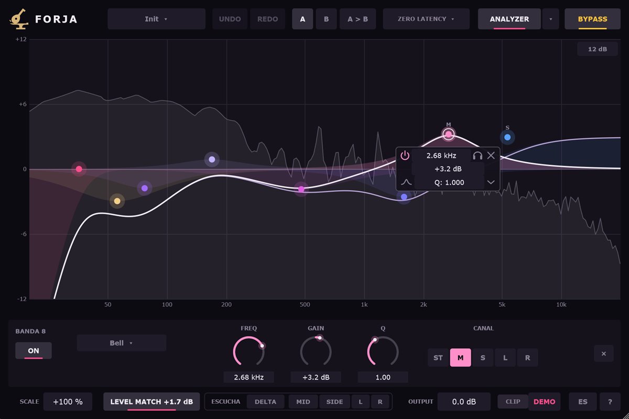Click the 1.00 Q value field
The width and height of the screenshot is (629, 419).
383,377
